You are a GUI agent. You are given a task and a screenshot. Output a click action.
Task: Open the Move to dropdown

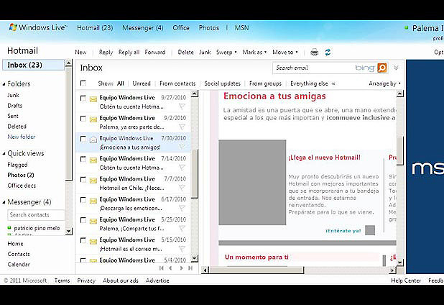(x=285, y=53)
